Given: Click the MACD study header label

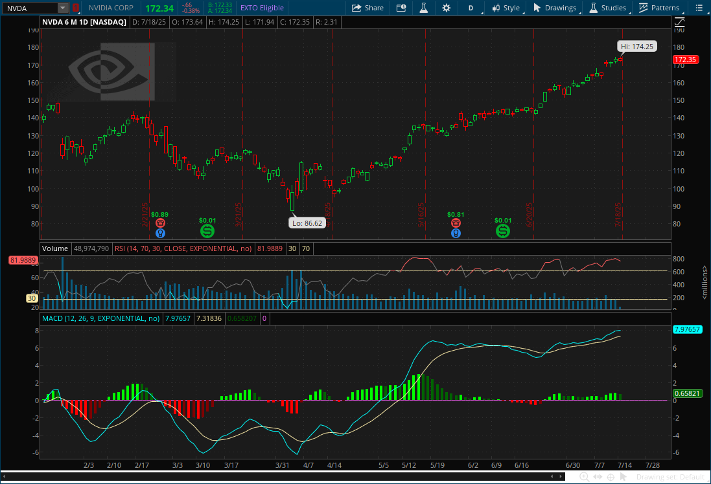Looking at the screenshot, I should coord(100,318).
